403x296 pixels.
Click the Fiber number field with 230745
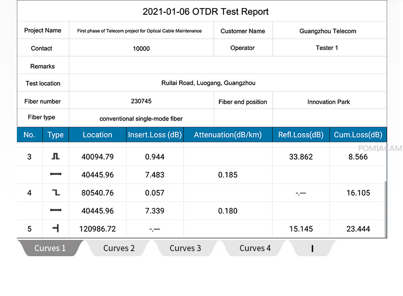[141, 101]
